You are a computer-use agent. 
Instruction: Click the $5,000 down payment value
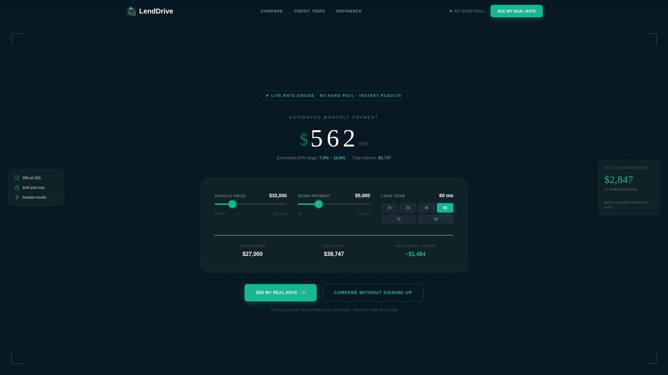[x=363, y=195]
